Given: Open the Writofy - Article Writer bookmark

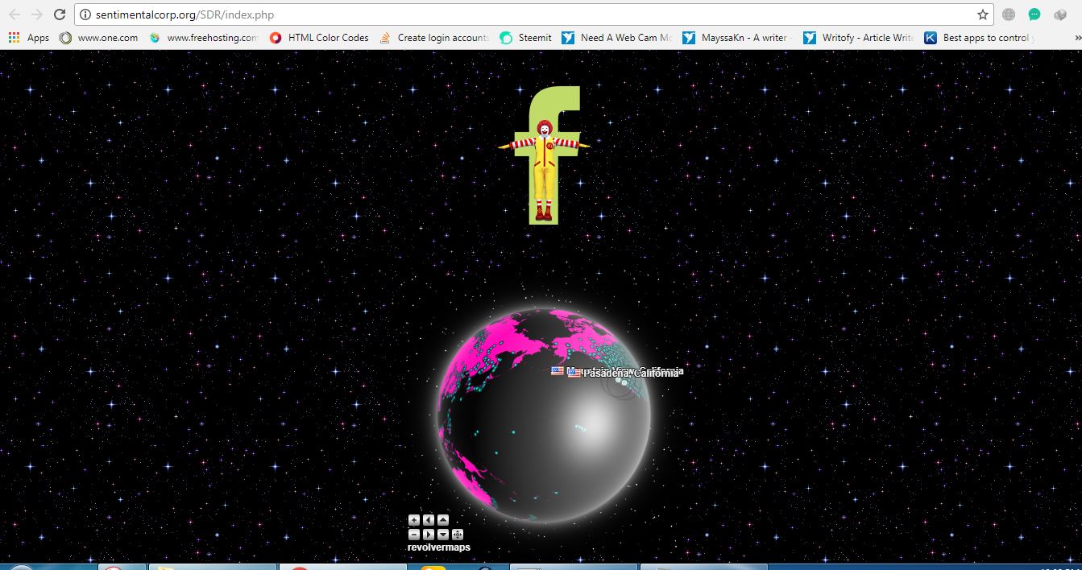Looking at the screenshot, I should [859, 38].
